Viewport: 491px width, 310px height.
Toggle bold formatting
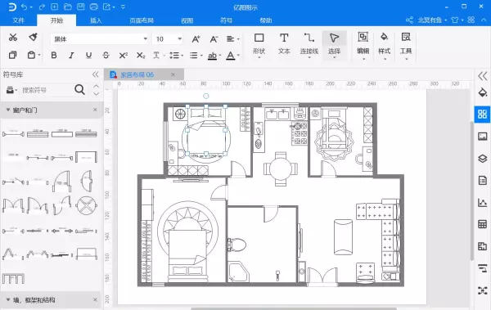coord(54,56)
